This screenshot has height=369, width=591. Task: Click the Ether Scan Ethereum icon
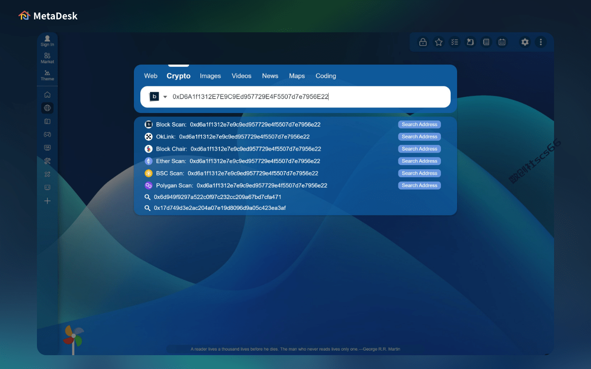click(149, 161)
